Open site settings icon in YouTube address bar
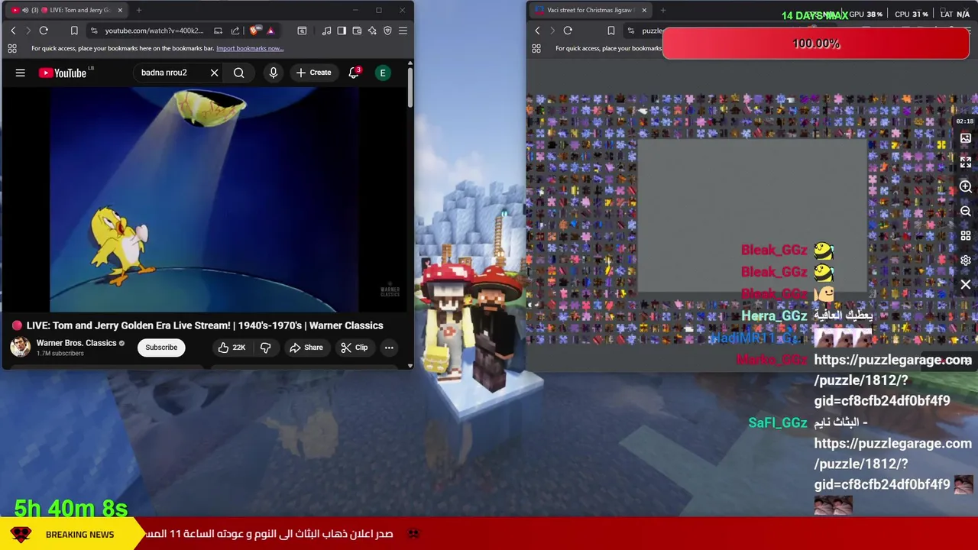The height and width of the screenshot is (550, 978). coord(94,31)
